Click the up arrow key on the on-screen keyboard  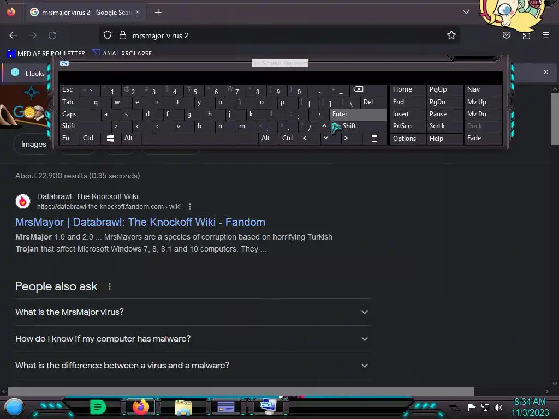(324, 126)
